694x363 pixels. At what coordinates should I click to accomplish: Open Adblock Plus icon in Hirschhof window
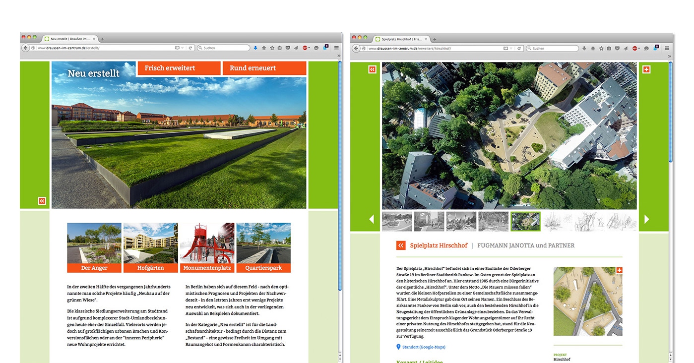(634, 48)
